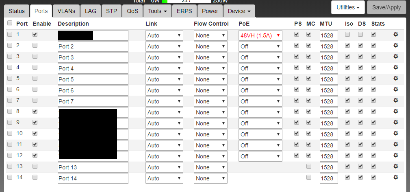The width and height of the screenshot is (410, 193).
Task: Open settings gear for port 1
Action: pyautogui.click(x=396, y=35)
